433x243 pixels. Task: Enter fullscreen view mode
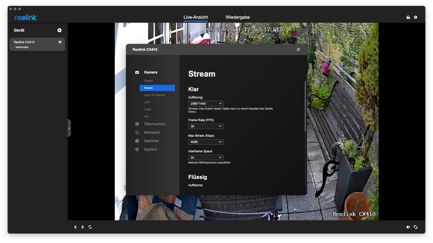tap(416, 227)
